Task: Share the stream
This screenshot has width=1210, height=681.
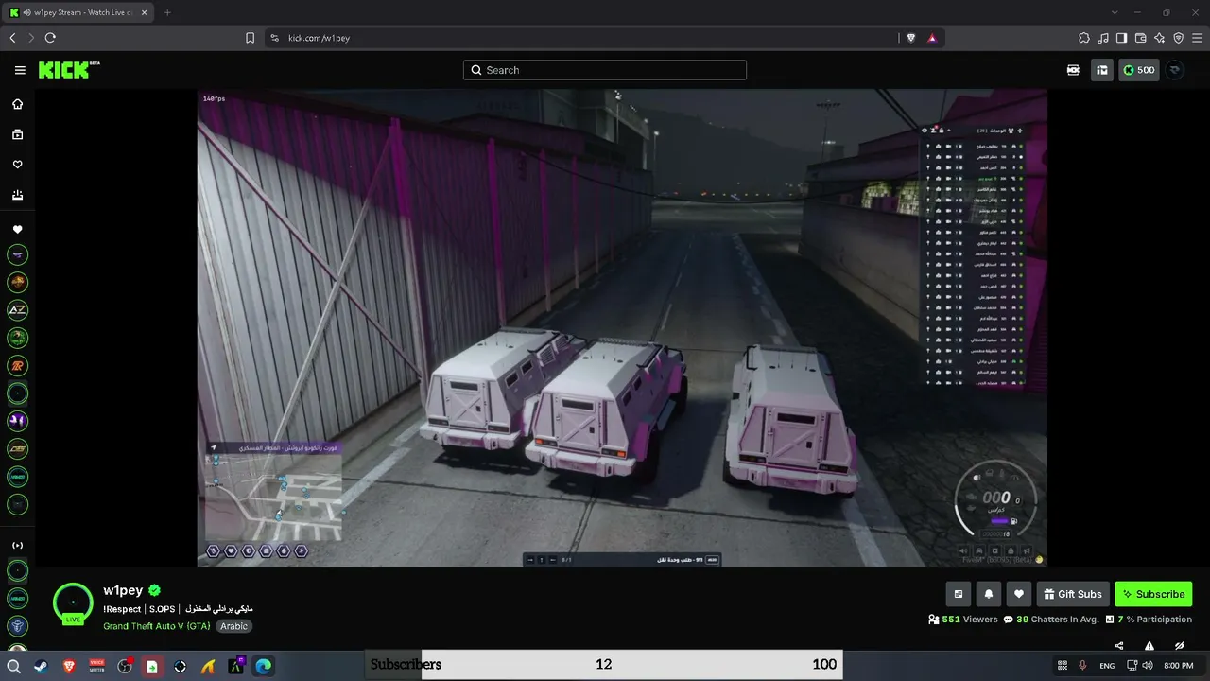Action: click(x=1119, y=646)
